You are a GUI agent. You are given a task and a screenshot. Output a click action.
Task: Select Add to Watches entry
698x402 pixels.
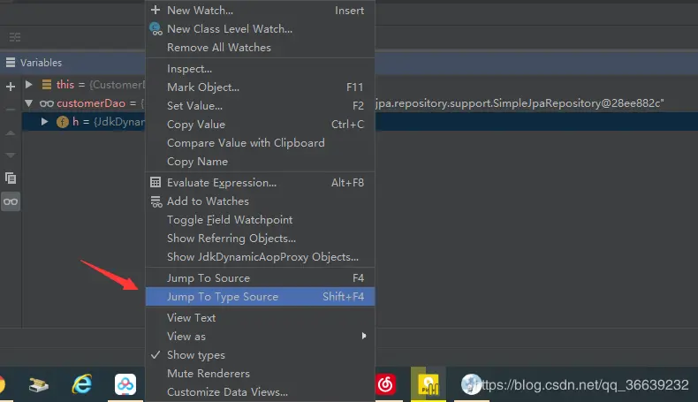coord(260,201)
